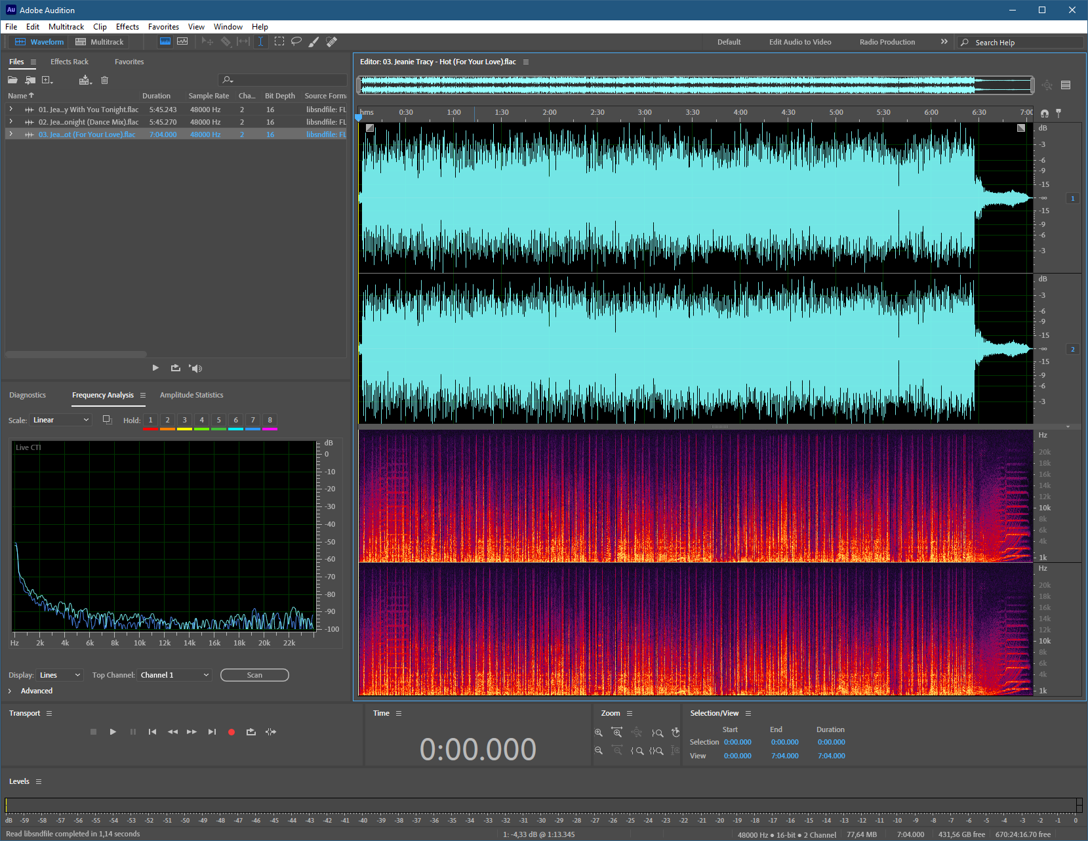Screen dimensions: 1088x841
Task: Click the headphones icon on timeline ruler
Action: (x=1045, y=113)
